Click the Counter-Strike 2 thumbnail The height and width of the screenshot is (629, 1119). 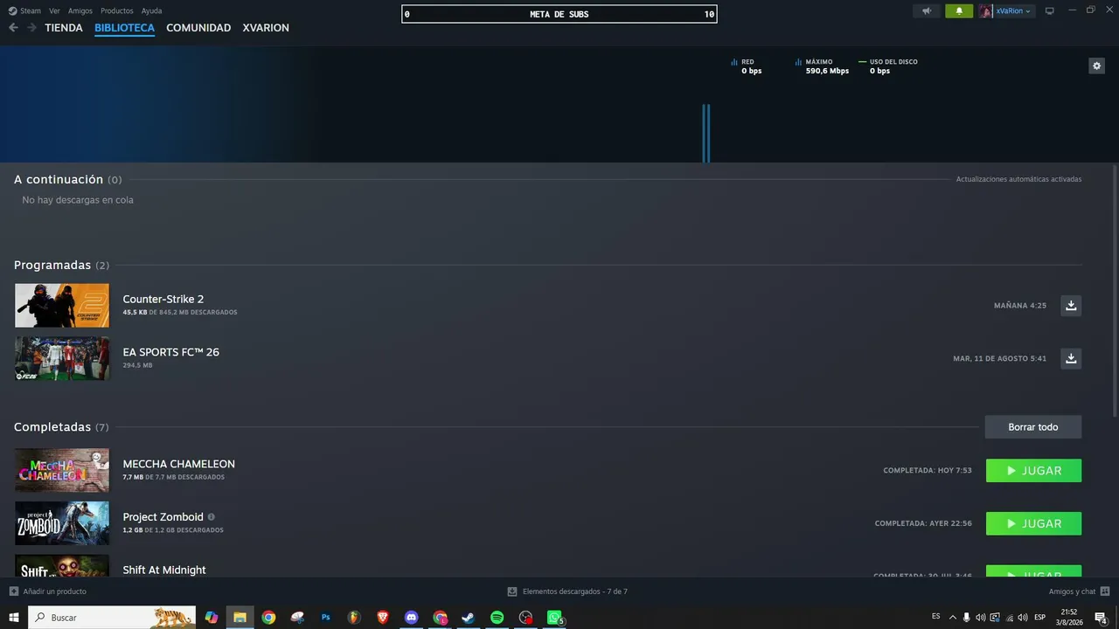62,306
